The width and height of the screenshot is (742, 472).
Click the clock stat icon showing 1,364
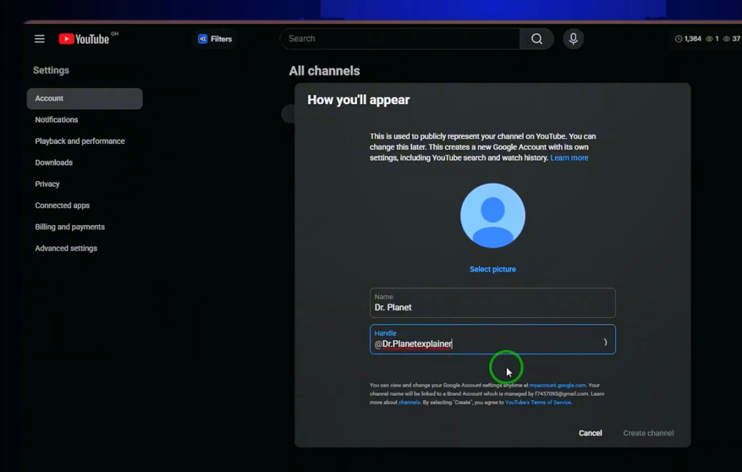coord(679,38)
